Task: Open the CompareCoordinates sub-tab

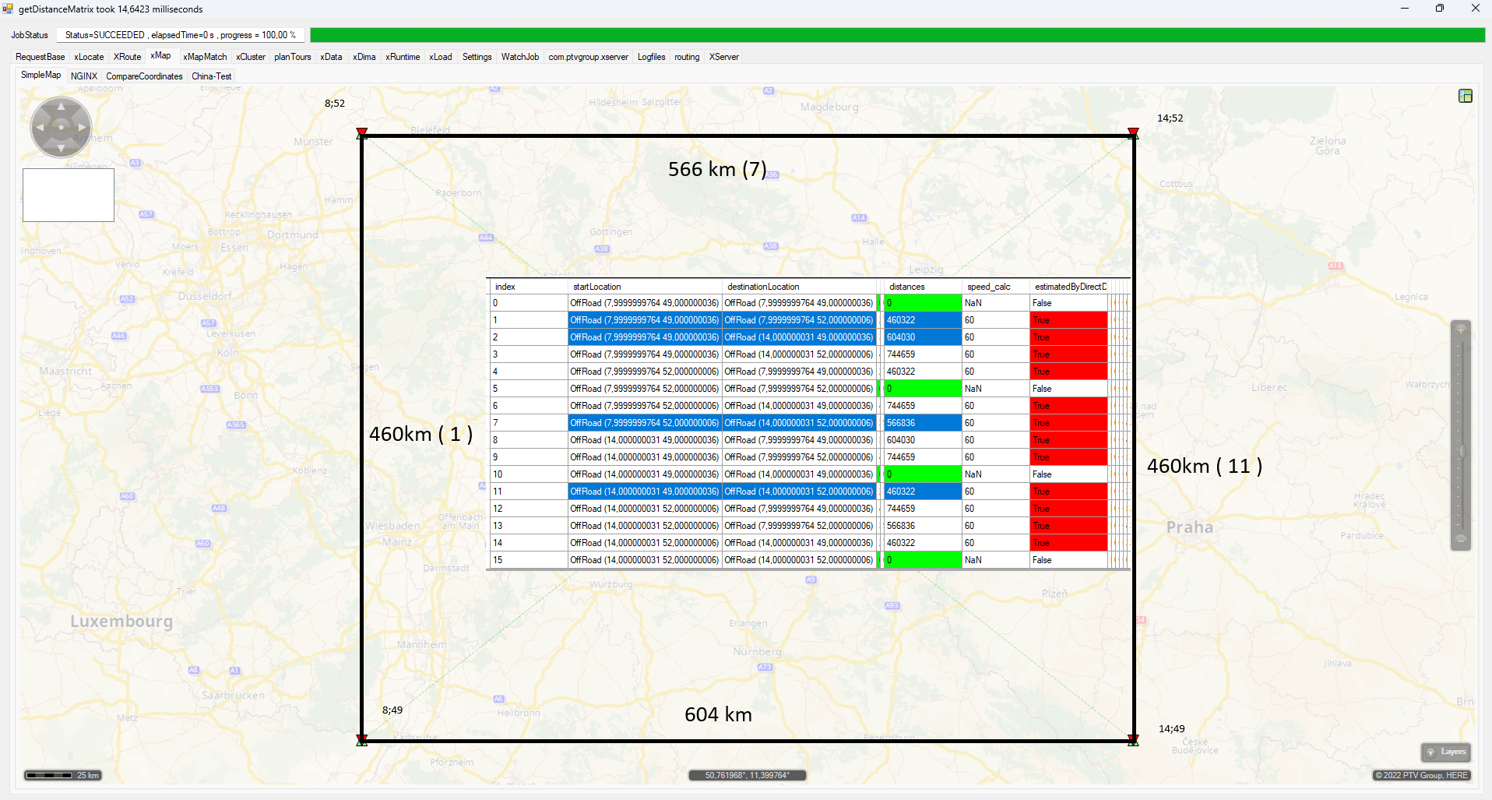Action: (x=144, y=76)
